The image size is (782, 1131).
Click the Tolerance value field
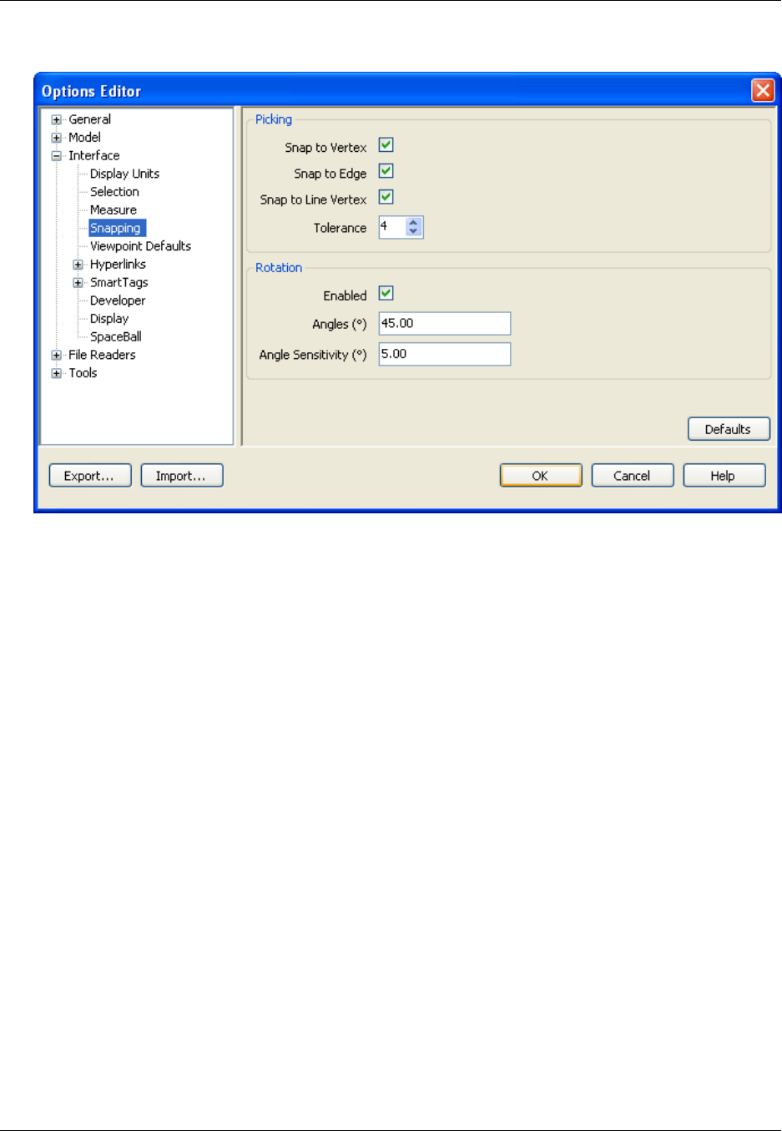(x=392, y=227)
